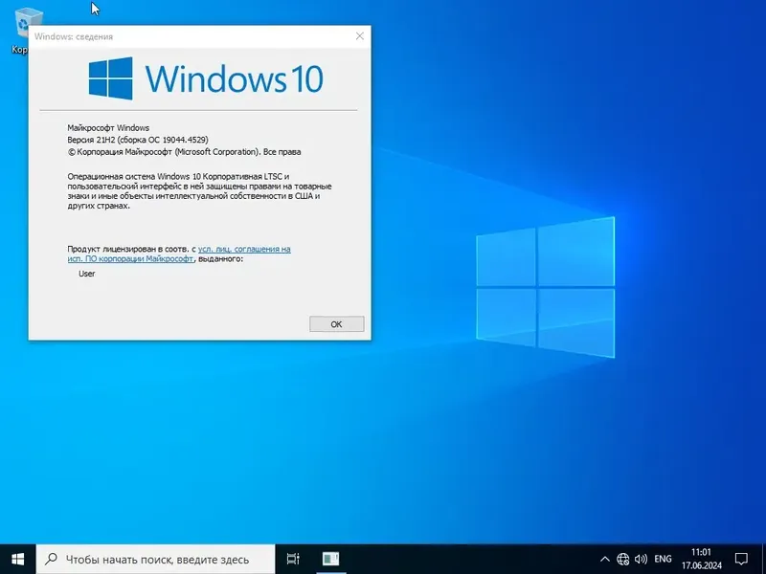Close the Windows сведения dialog

[x=360, y=36]
